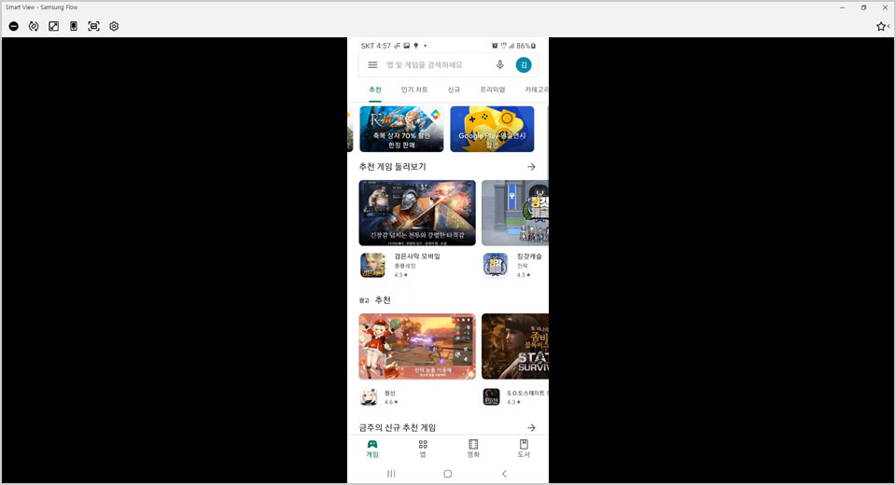
Task: Click the 추천 게임 둘러보기 heading
Action: point(393,167)
